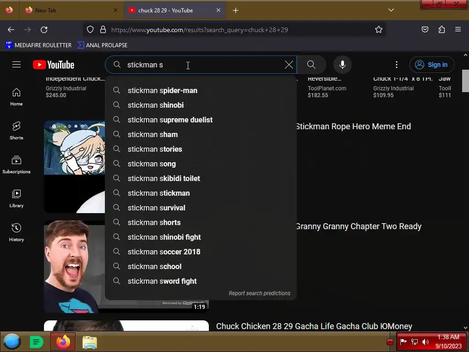Close the chuck 28 29 YouTube tab
This screenshot has height=352, width=469.
tap(218, 10)
